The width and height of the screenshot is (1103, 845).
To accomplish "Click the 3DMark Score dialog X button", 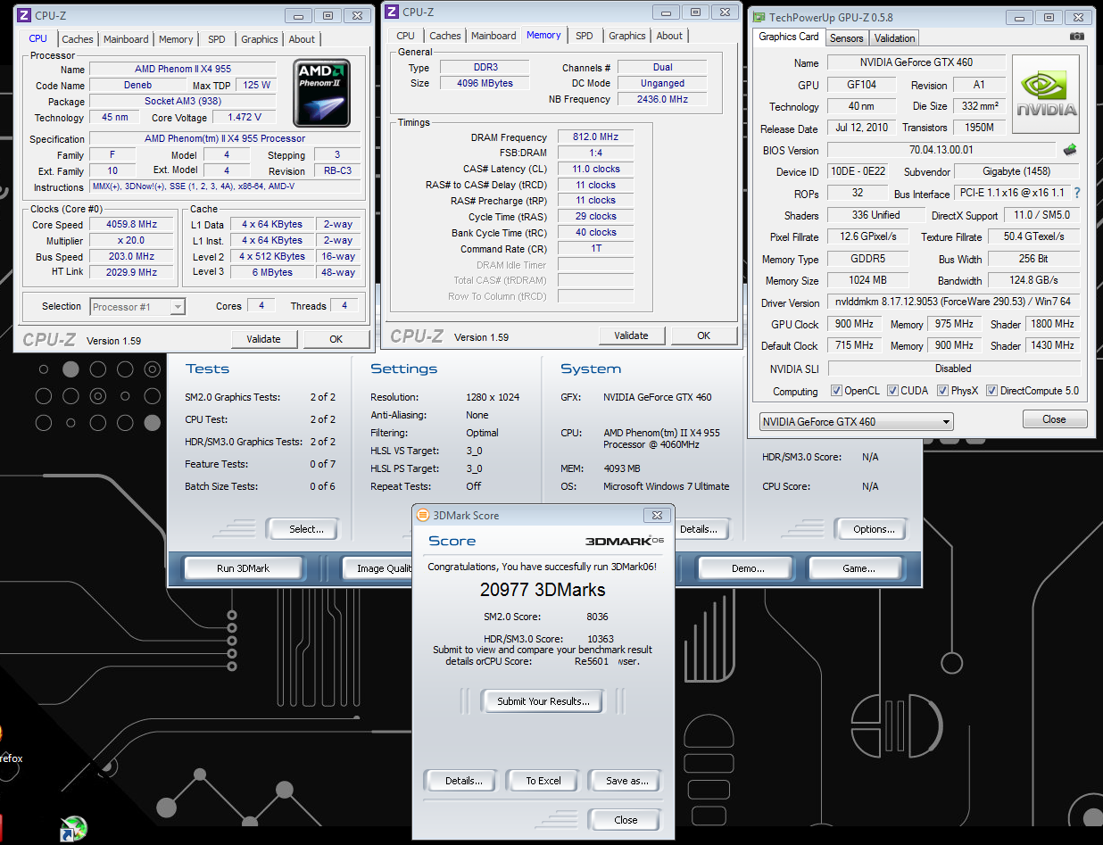I will click(657, 515).
